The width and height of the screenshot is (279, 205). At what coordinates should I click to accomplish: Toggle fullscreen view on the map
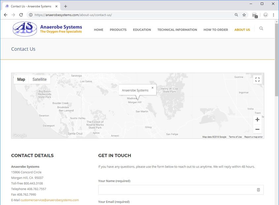258,79
